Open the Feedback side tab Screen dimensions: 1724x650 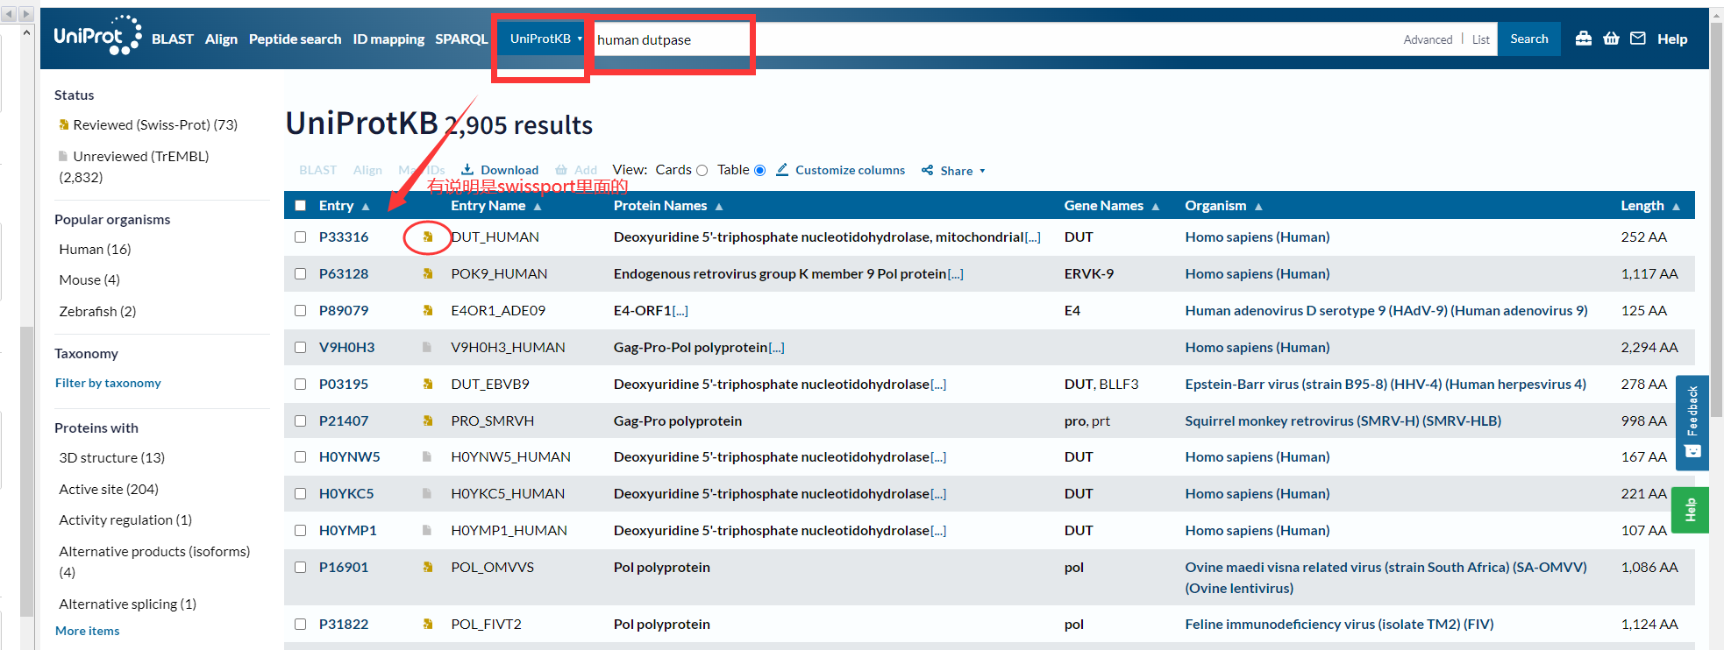point(1692,423)
